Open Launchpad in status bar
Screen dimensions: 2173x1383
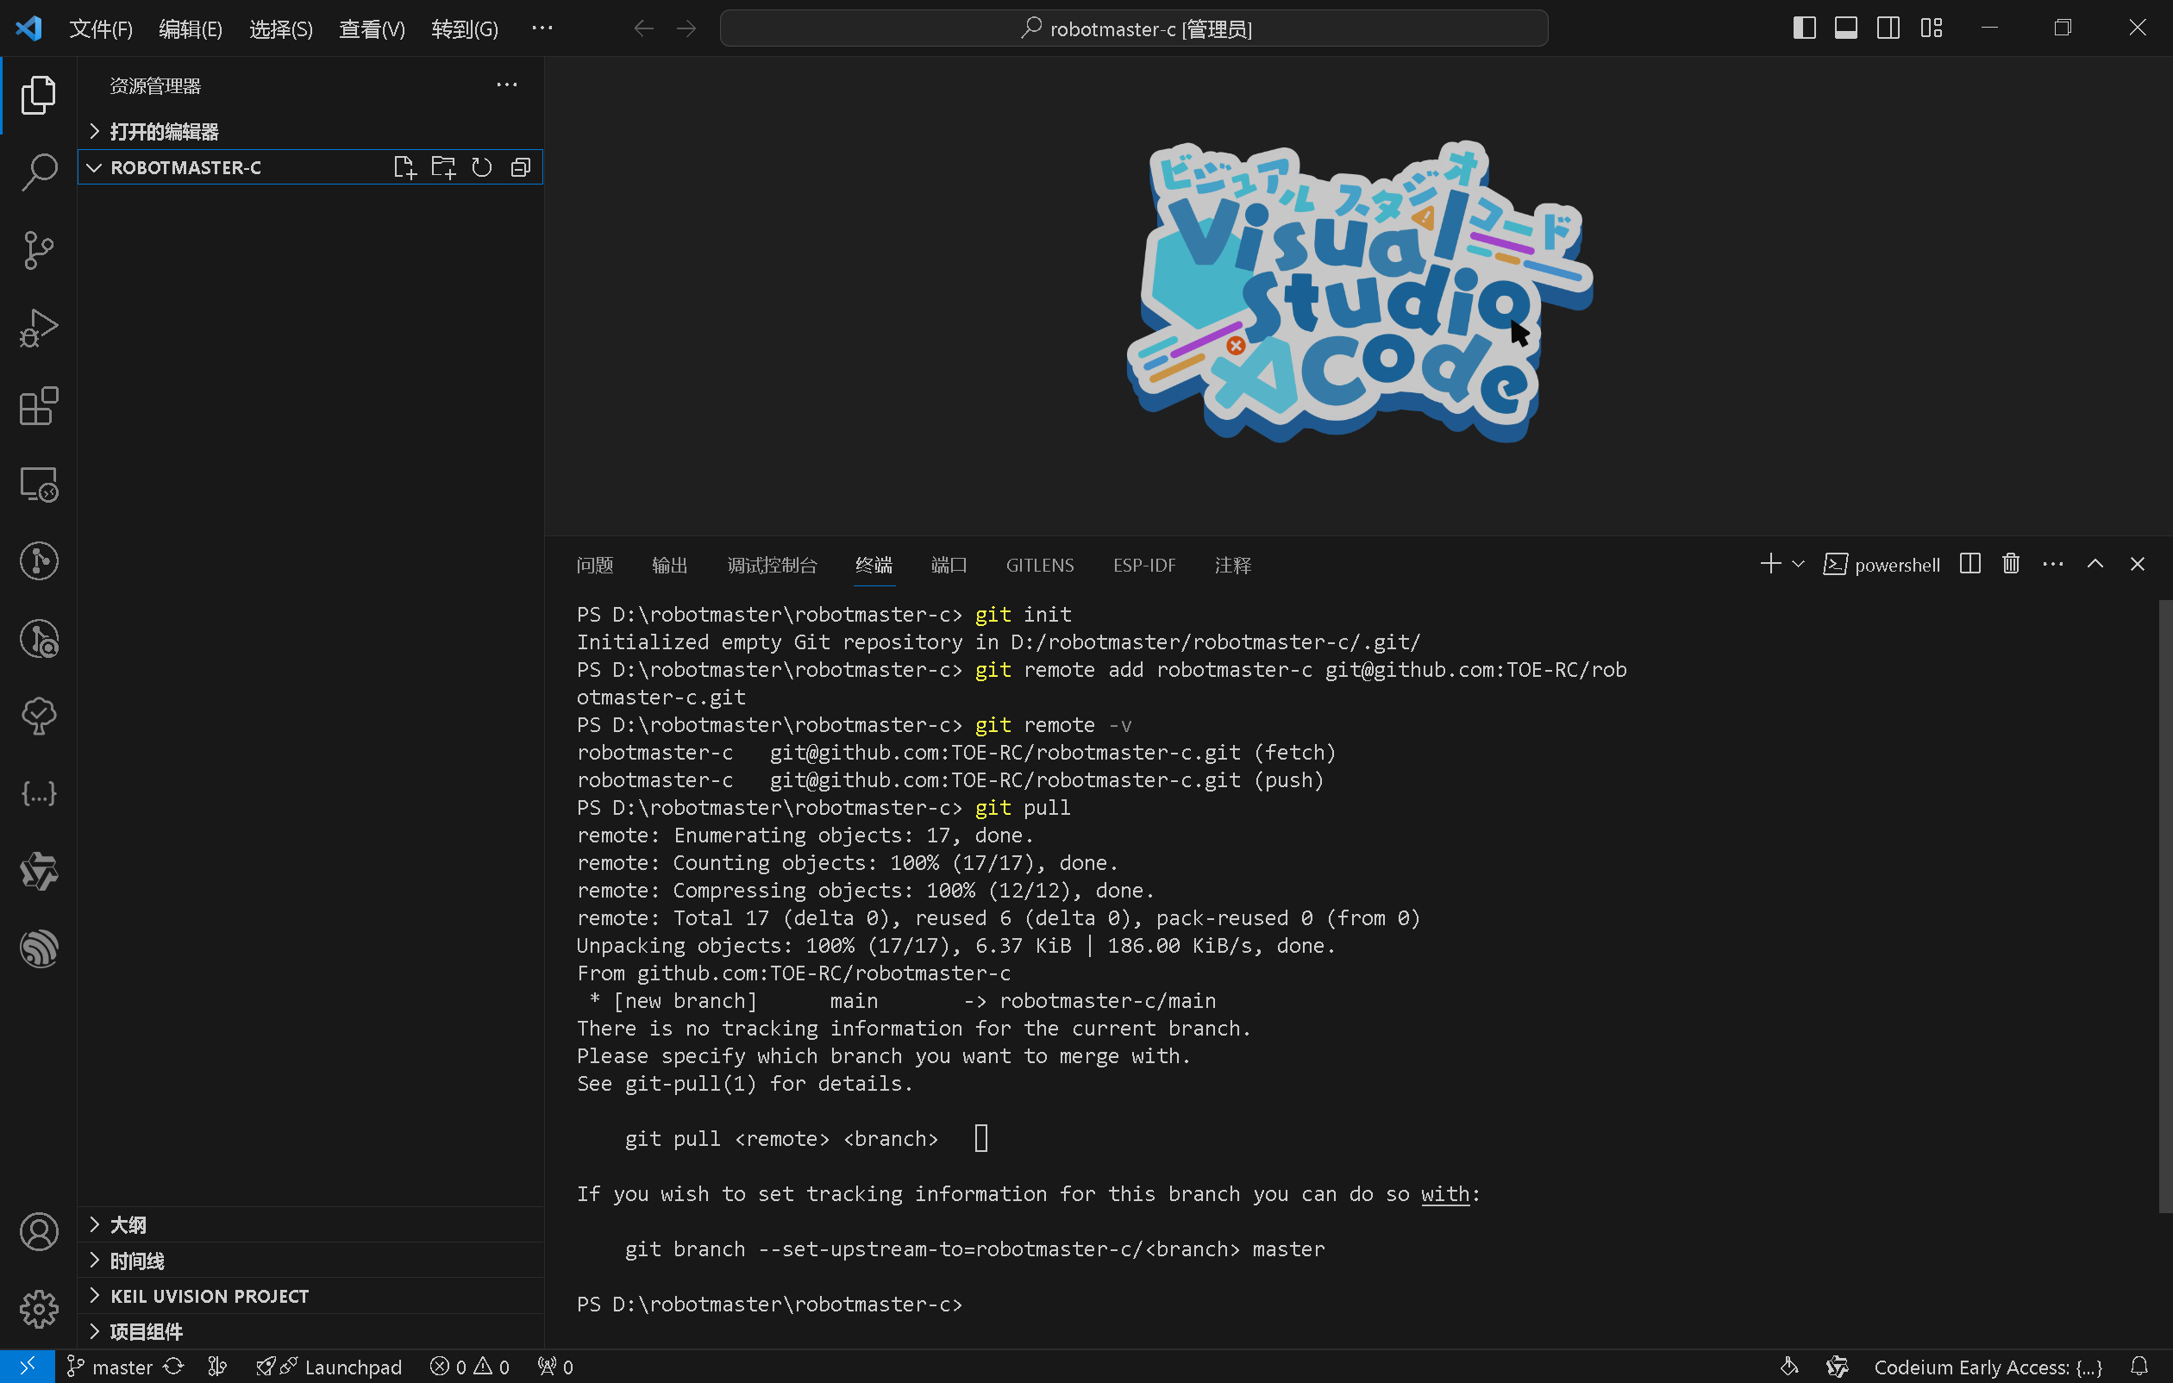329,1367
